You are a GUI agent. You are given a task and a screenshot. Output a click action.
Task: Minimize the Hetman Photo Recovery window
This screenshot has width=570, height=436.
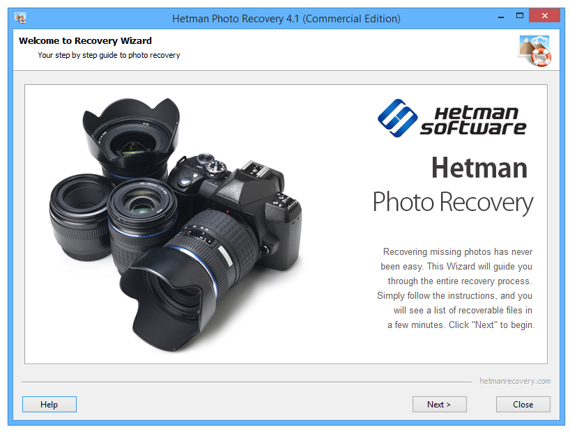click(x=500, y=15)
